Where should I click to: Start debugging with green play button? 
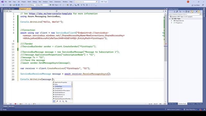tap(51, 5)
